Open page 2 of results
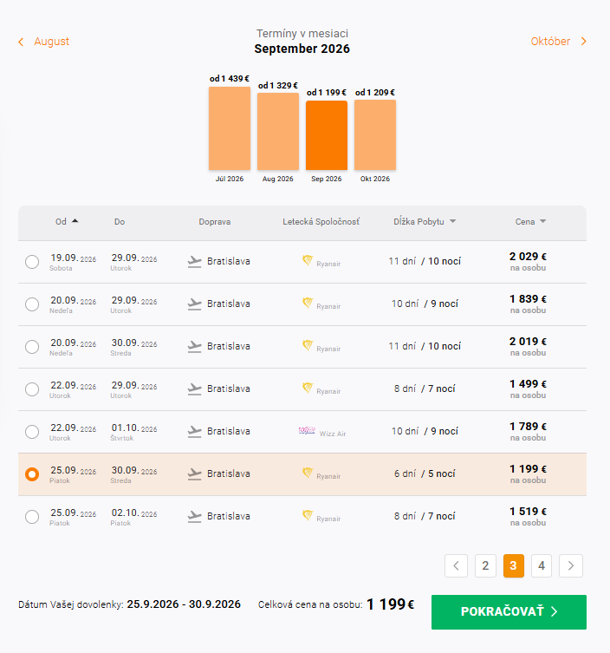The image size is (610, 653). pos(485,565)
